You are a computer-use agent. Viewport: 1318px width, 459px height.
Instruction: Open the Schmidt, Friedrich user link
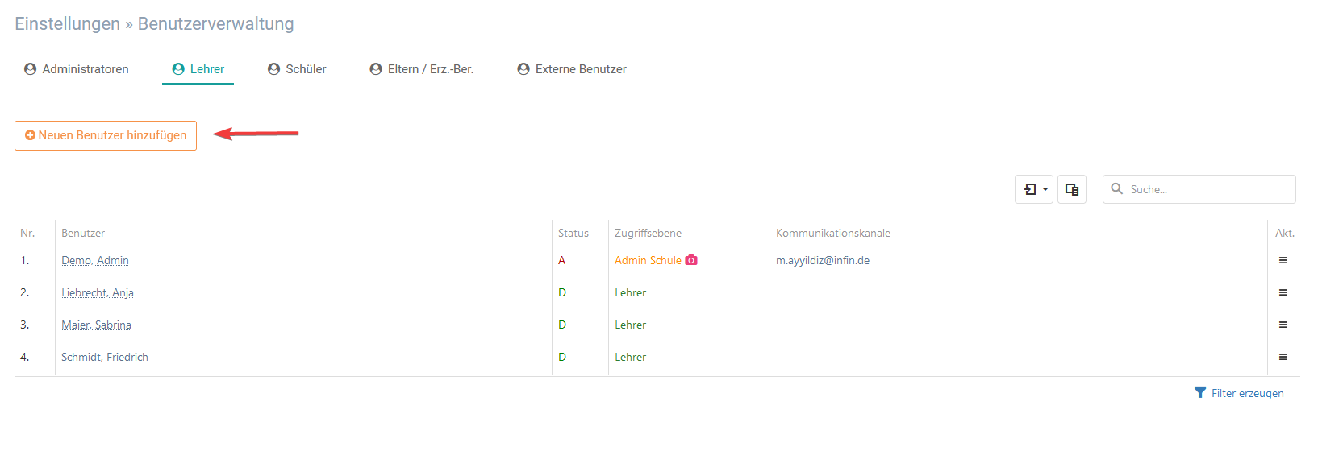click(x=105, y=357)
